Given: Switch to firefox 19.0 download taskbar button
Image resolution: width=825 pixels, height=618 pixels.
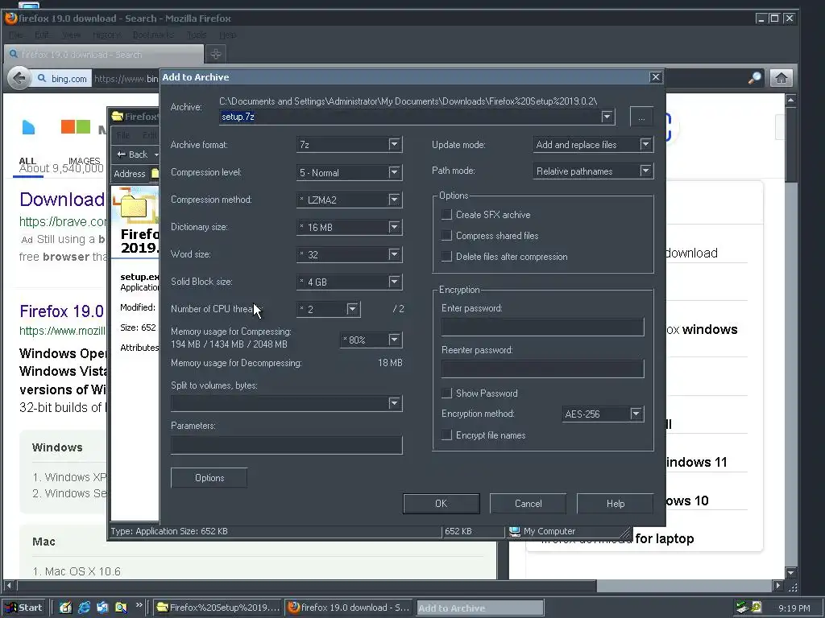Looking at the screenshot, I should coord(350,608).
